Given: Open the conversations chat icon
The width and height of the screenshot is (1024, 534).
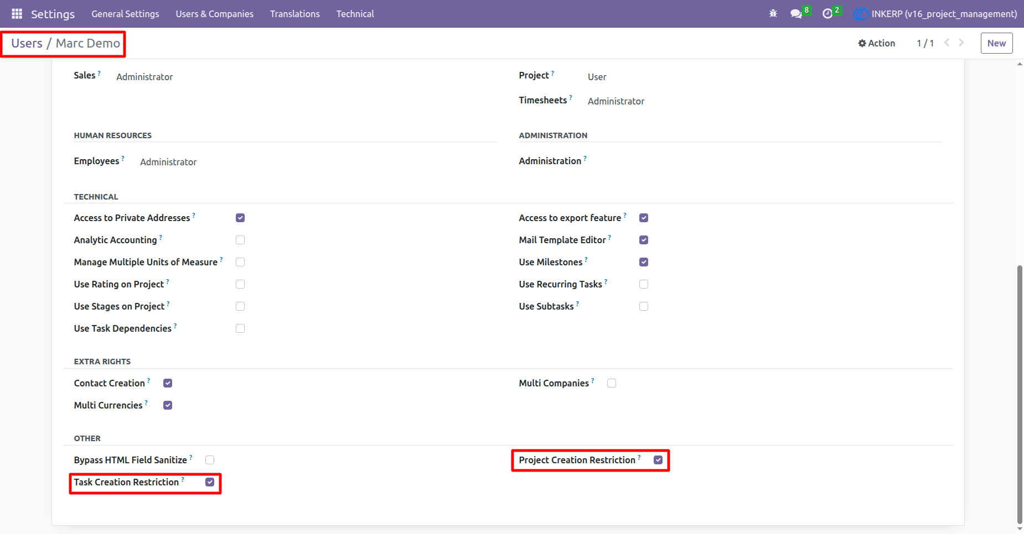Looking at the screenshot, I should (796, 14).
